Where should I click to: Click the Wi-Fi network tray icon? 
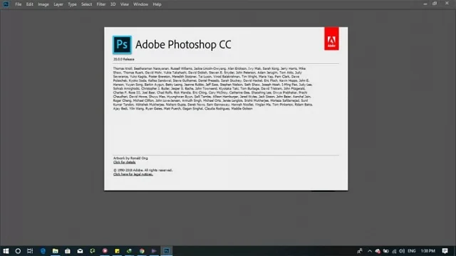pyautogui.click(x=394, y=251)
